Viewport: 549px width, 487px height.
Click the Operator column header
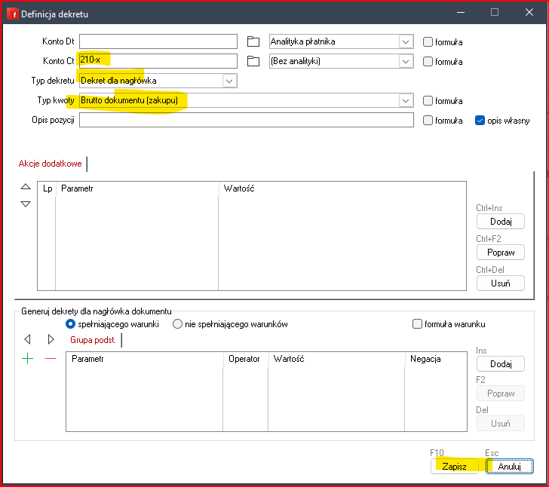(x=245, y=359)
